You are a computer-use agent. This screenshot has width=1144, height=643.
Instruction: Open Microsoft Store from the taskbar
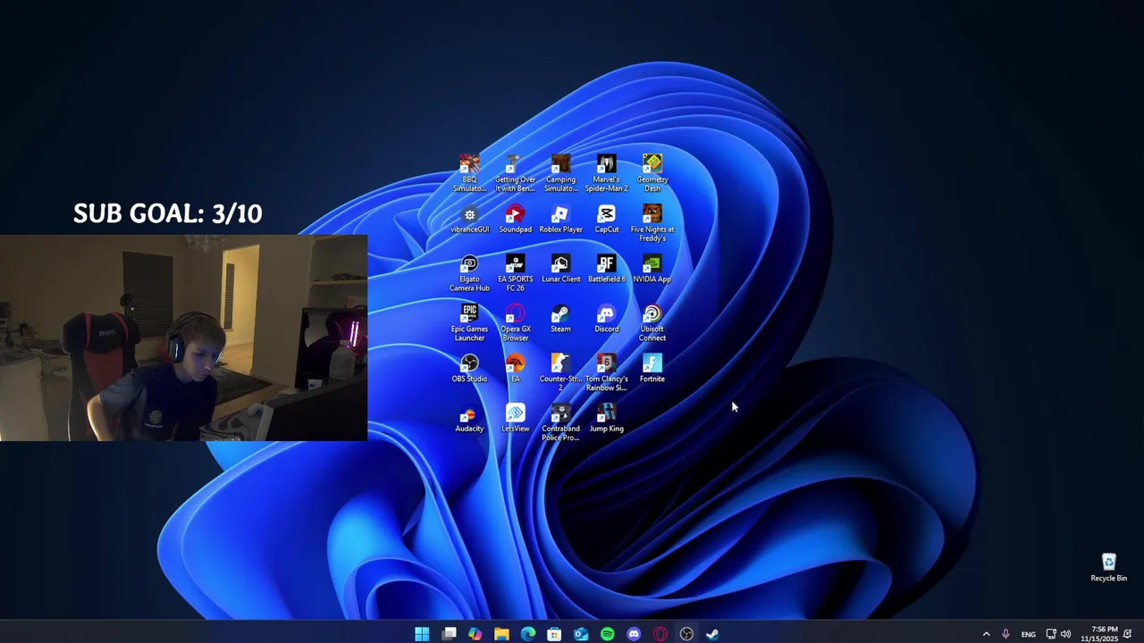(554, 634)
